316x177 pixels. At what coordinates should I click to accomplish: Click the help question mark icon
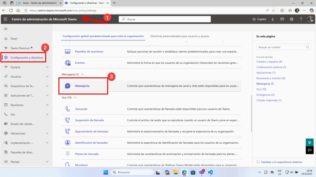301,19
